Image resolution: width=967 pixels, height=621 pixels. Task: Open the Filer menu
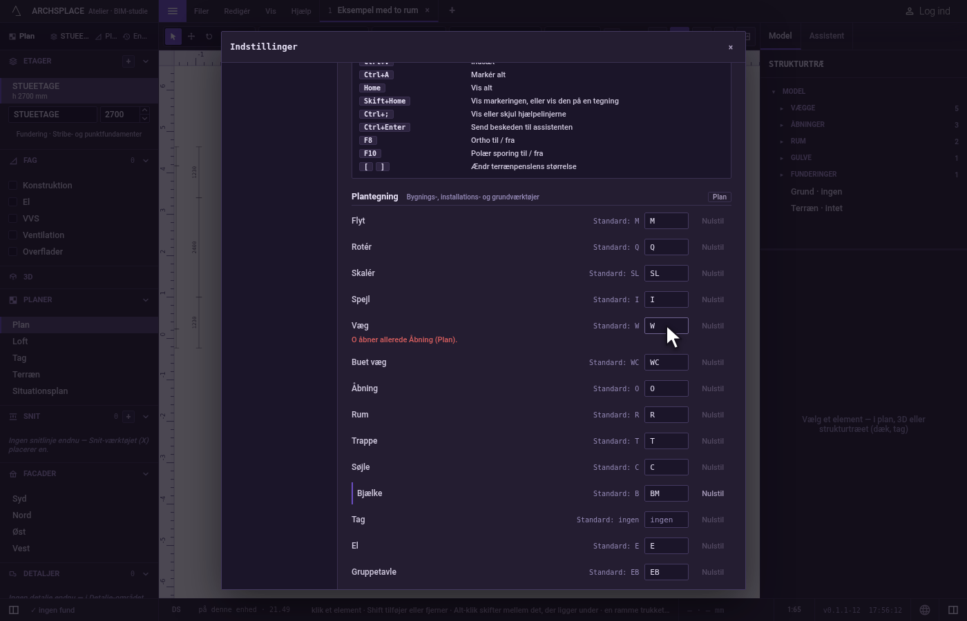[201, 11]
